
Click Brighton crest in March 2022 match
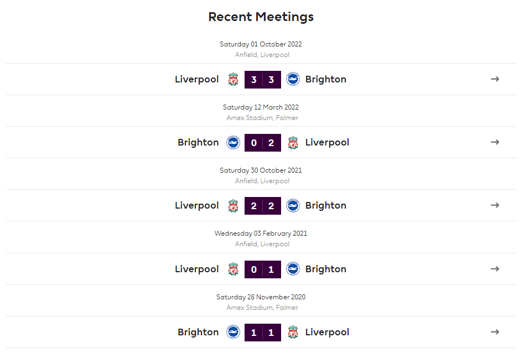[x=233, y=142]
